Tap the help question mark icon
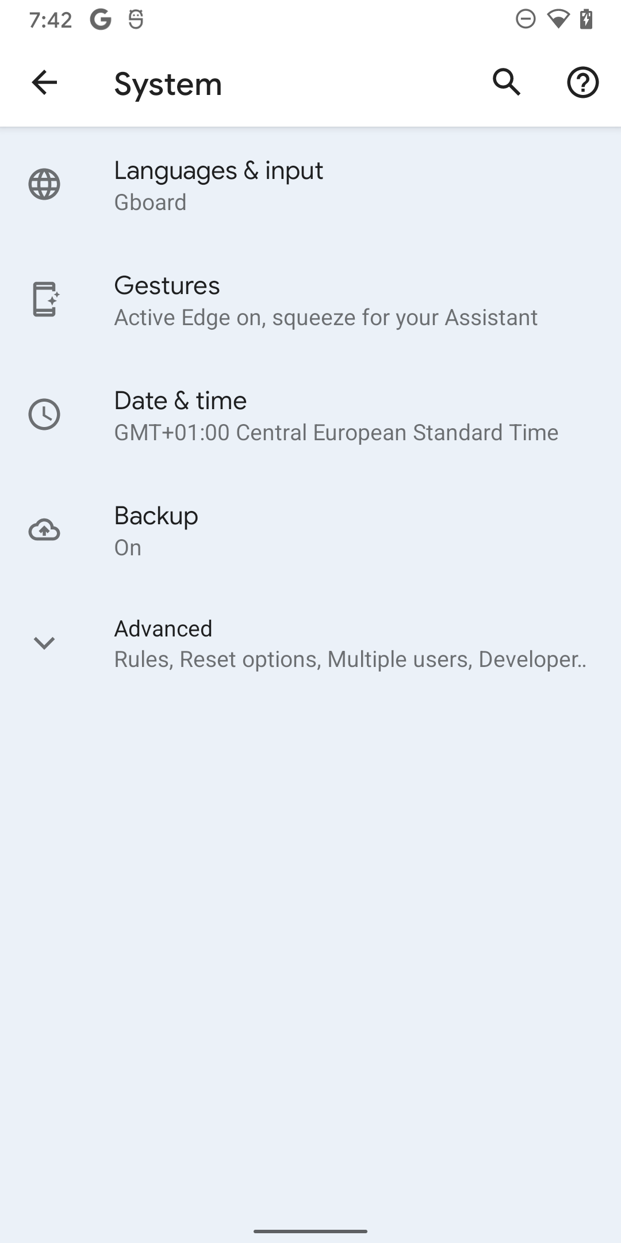The image size is (621, 1243). (582, 82)
